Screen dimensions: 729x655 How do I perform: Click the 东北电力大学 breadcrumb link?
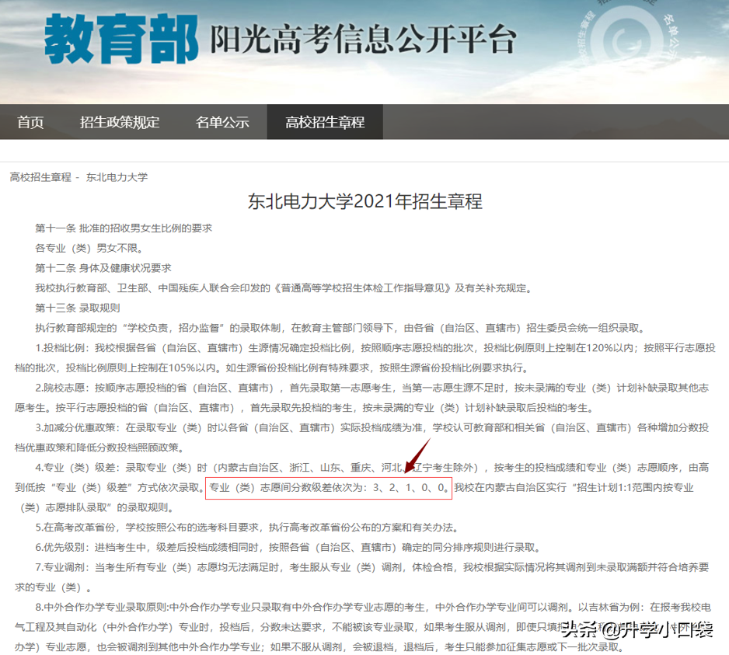pos(117,177)
